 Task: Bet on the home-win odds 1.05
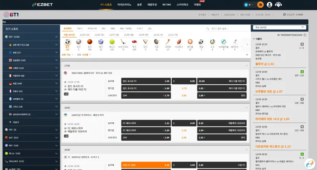point(146,81)
